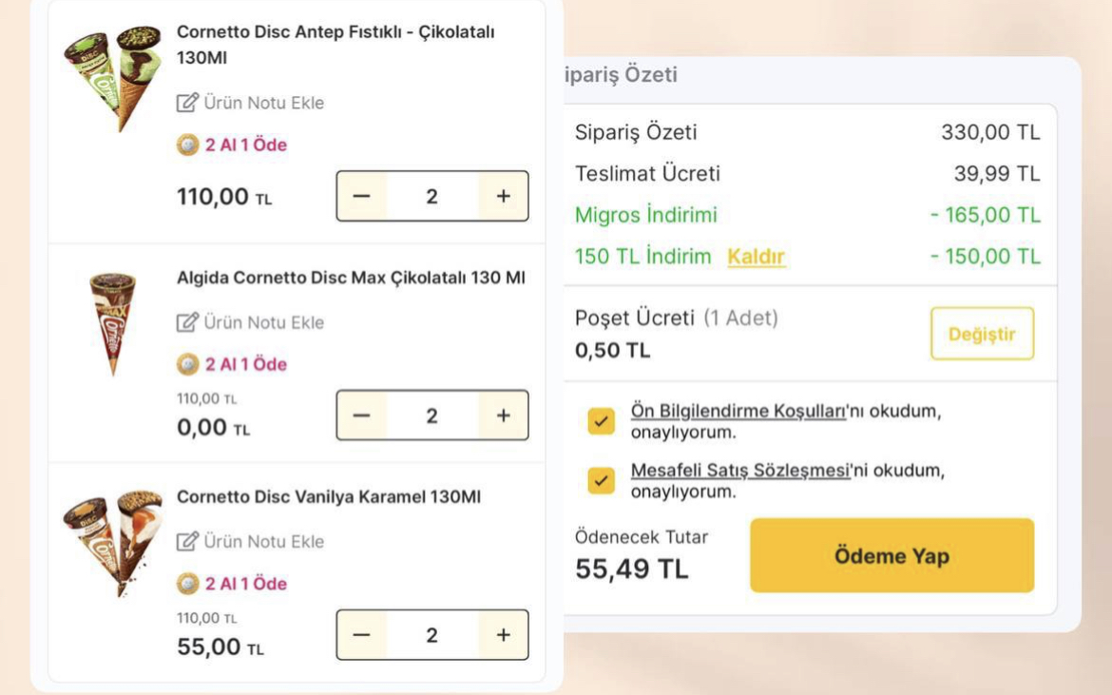1112x695 pixels.
Task: Uncheck the Ön Bilgilendirme Koşulları checkbox
Action: pos(601,421)
